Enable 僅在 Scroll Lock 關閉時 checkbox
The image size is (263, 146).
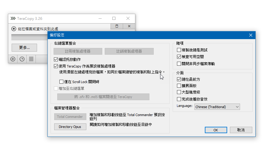point(61,82)
